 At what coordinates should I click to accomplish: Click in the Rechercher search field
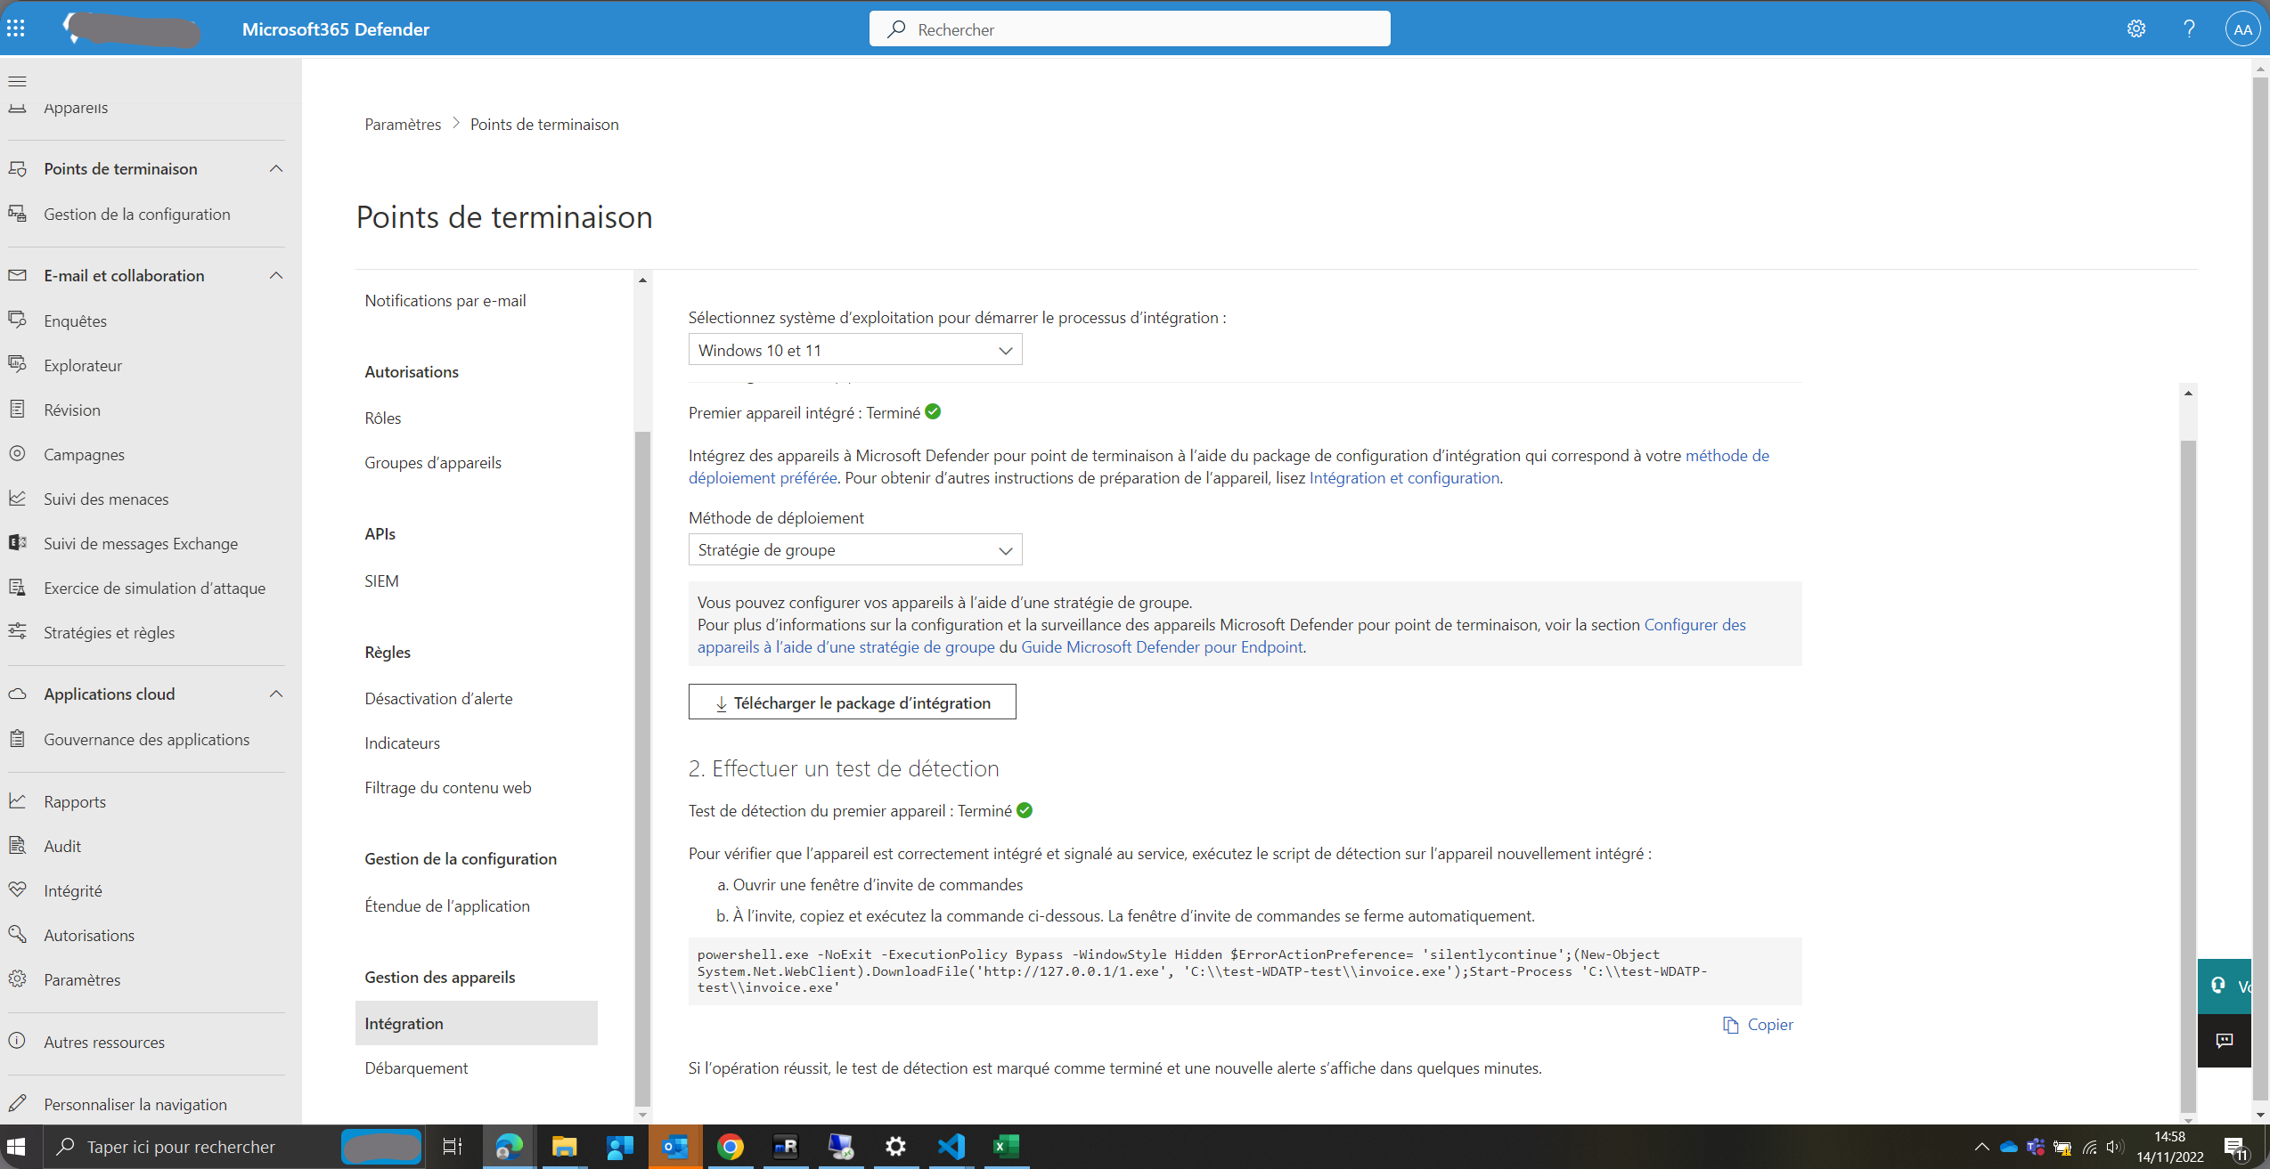pyautogui.click(x=1130, y=28)
